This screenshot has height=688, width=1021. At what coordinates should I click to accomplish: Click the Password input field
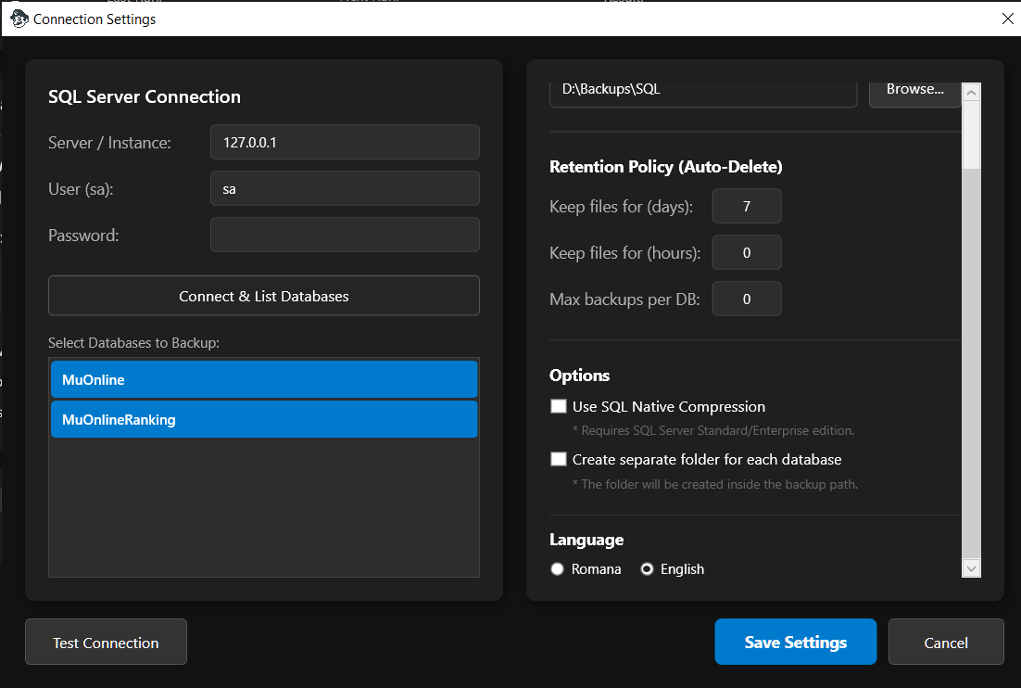(345, 235)
